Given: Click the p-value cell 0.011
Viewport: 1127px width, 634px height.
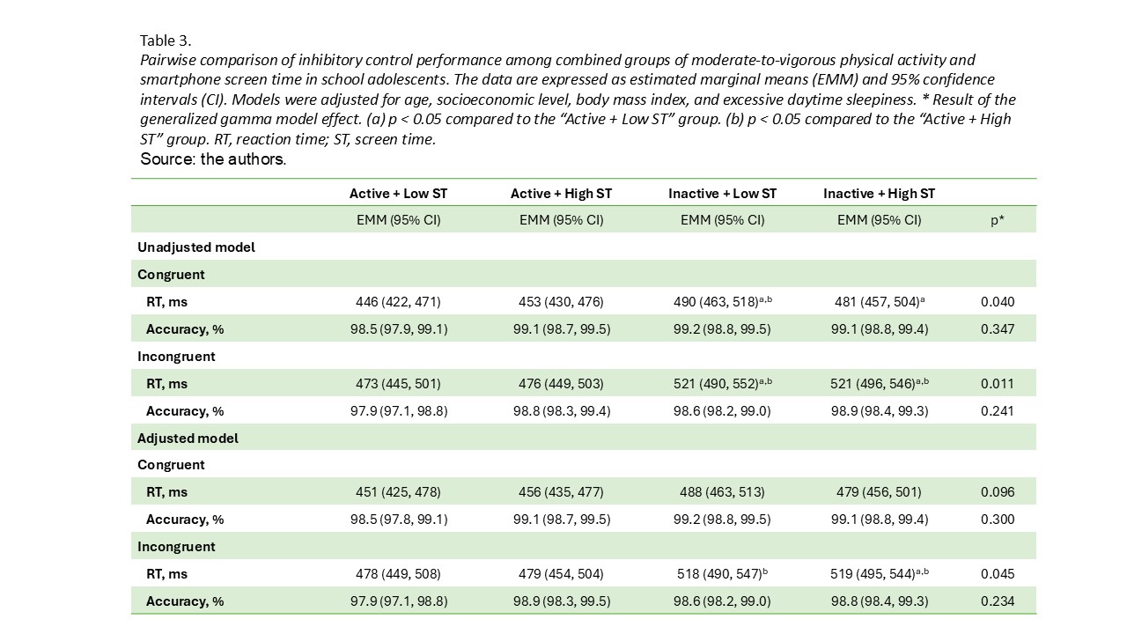Looking at the screenshot, I should pos(998,384).
